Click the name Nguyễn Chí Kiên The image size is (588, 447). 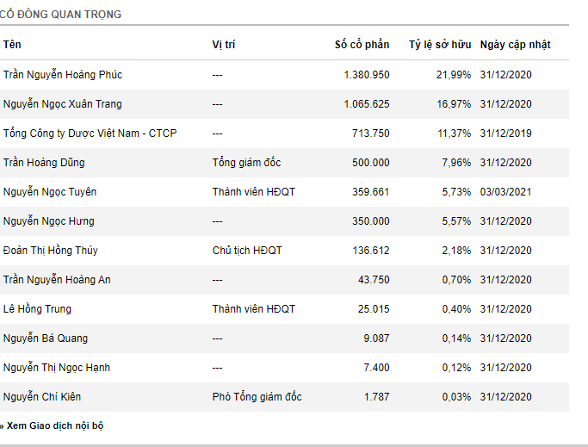pos(45,397)
